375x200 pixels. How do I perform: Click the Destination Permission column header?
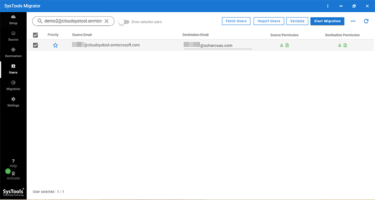342,35
